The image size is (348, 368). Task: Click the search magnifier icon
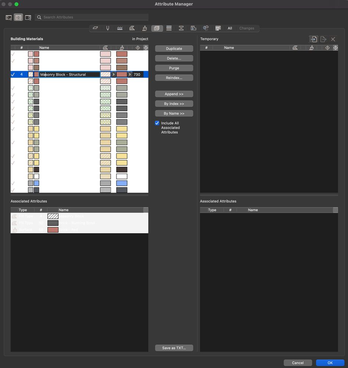39,17
